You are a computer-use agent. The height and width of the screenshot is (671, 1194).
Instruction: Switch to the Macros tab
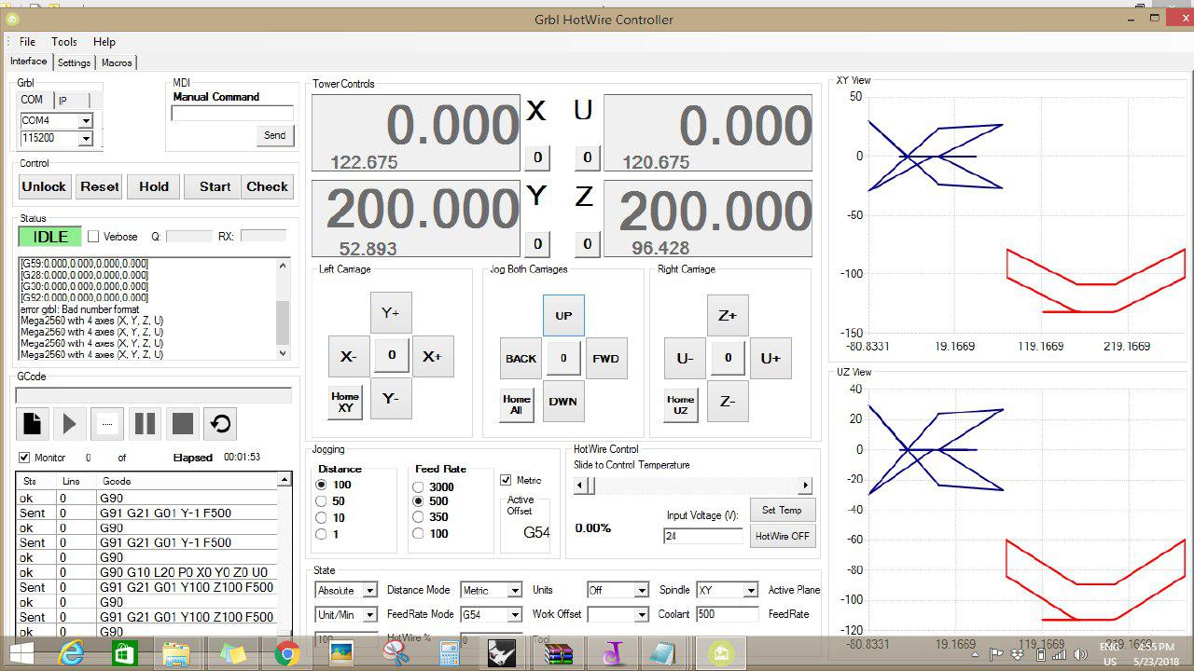pyautogui.click(x=117, y=62)
